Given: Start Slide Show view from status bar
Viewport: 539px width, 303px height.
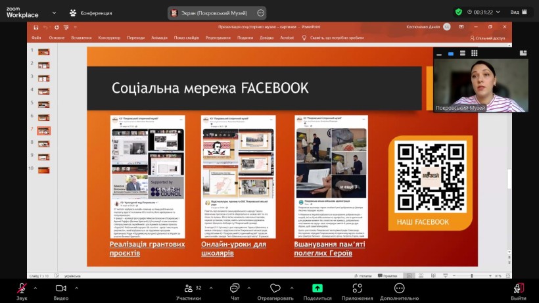Looking at the screenshot, I should coord(446,276).
